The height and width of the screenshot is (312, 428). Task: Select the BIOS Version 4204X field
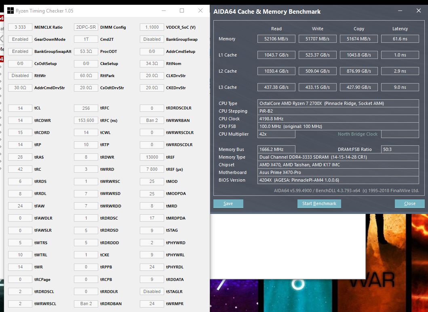point(338,180)
